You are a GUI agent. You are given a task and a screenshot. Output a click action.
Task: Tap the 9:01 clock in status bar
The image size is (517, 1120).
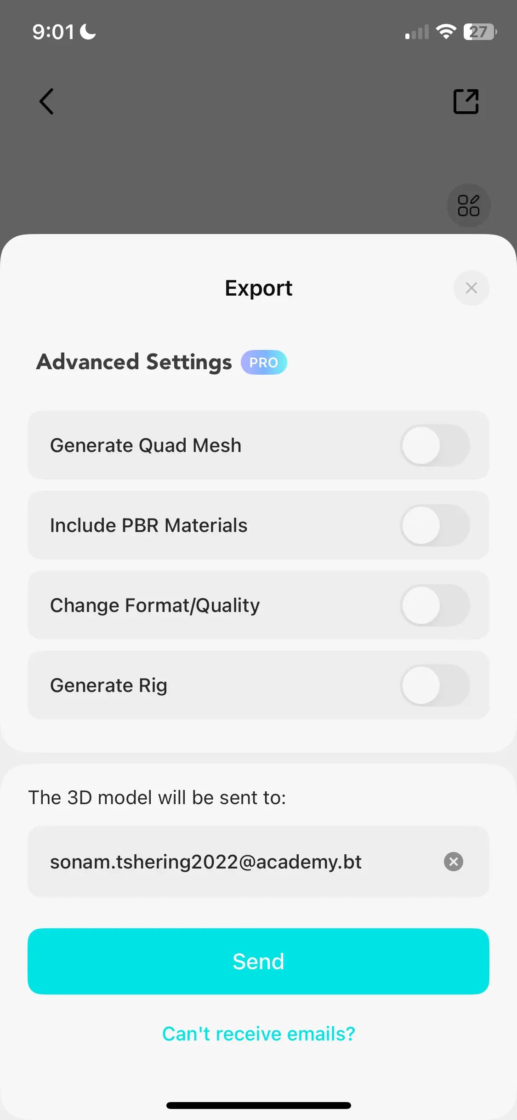[53, 32]
